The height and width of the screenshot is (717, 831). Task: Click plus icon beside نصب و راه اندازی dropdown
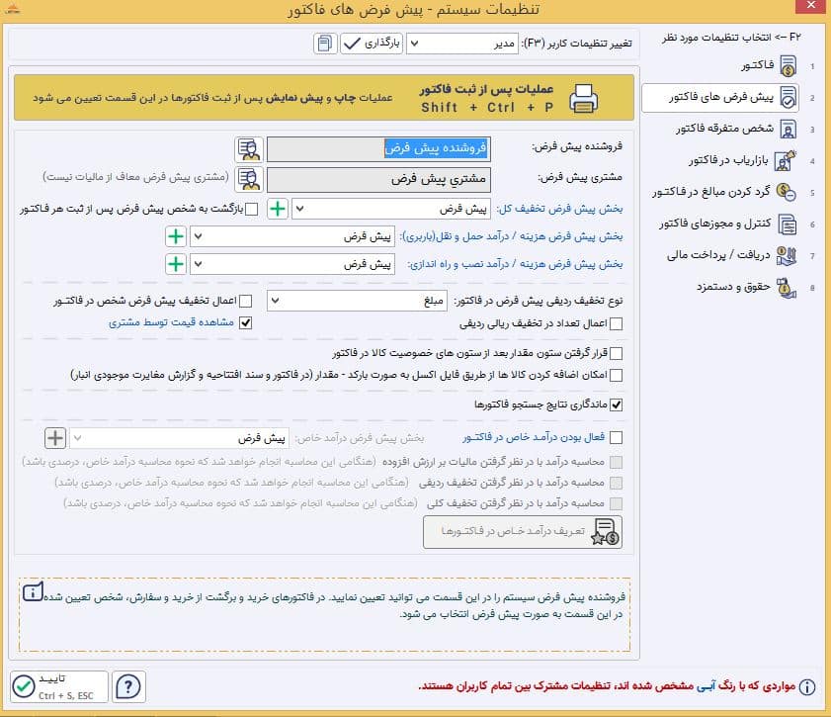(x=176, y=264)
